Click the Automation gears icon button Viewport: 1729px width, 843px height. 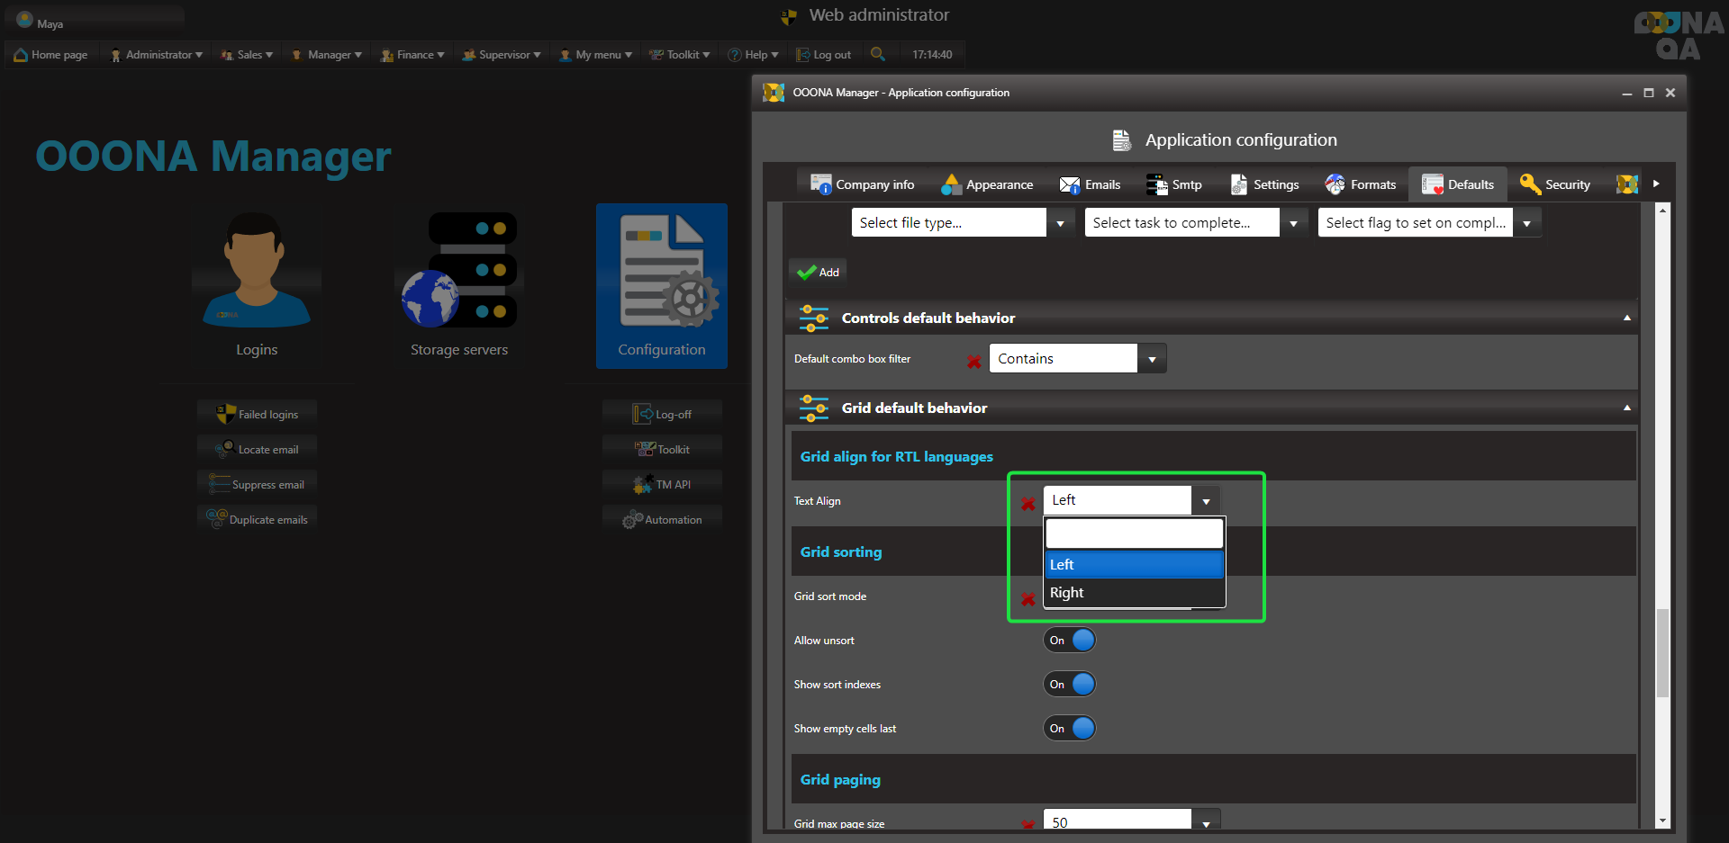pos(662,519)
